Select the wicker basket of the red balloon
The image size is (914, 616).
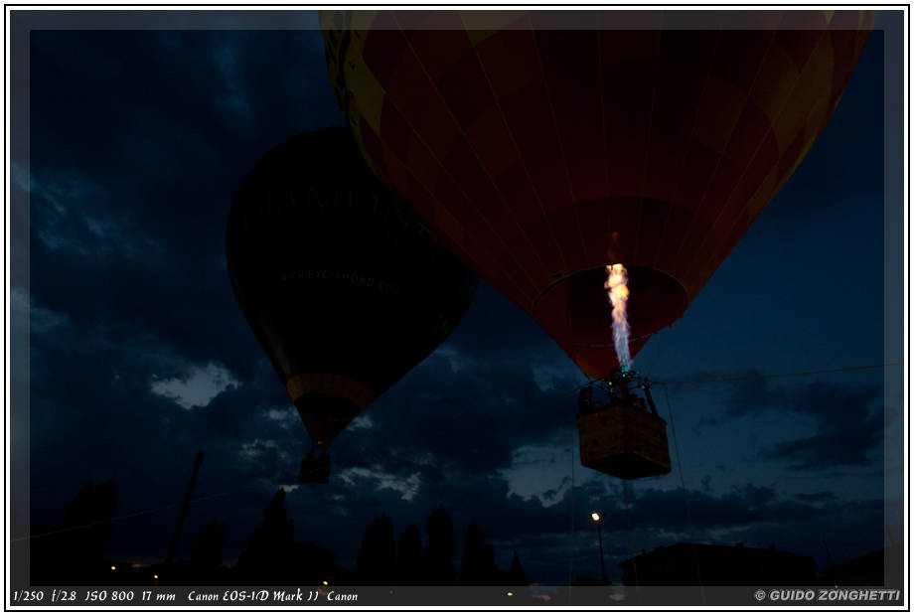[624, 439]
